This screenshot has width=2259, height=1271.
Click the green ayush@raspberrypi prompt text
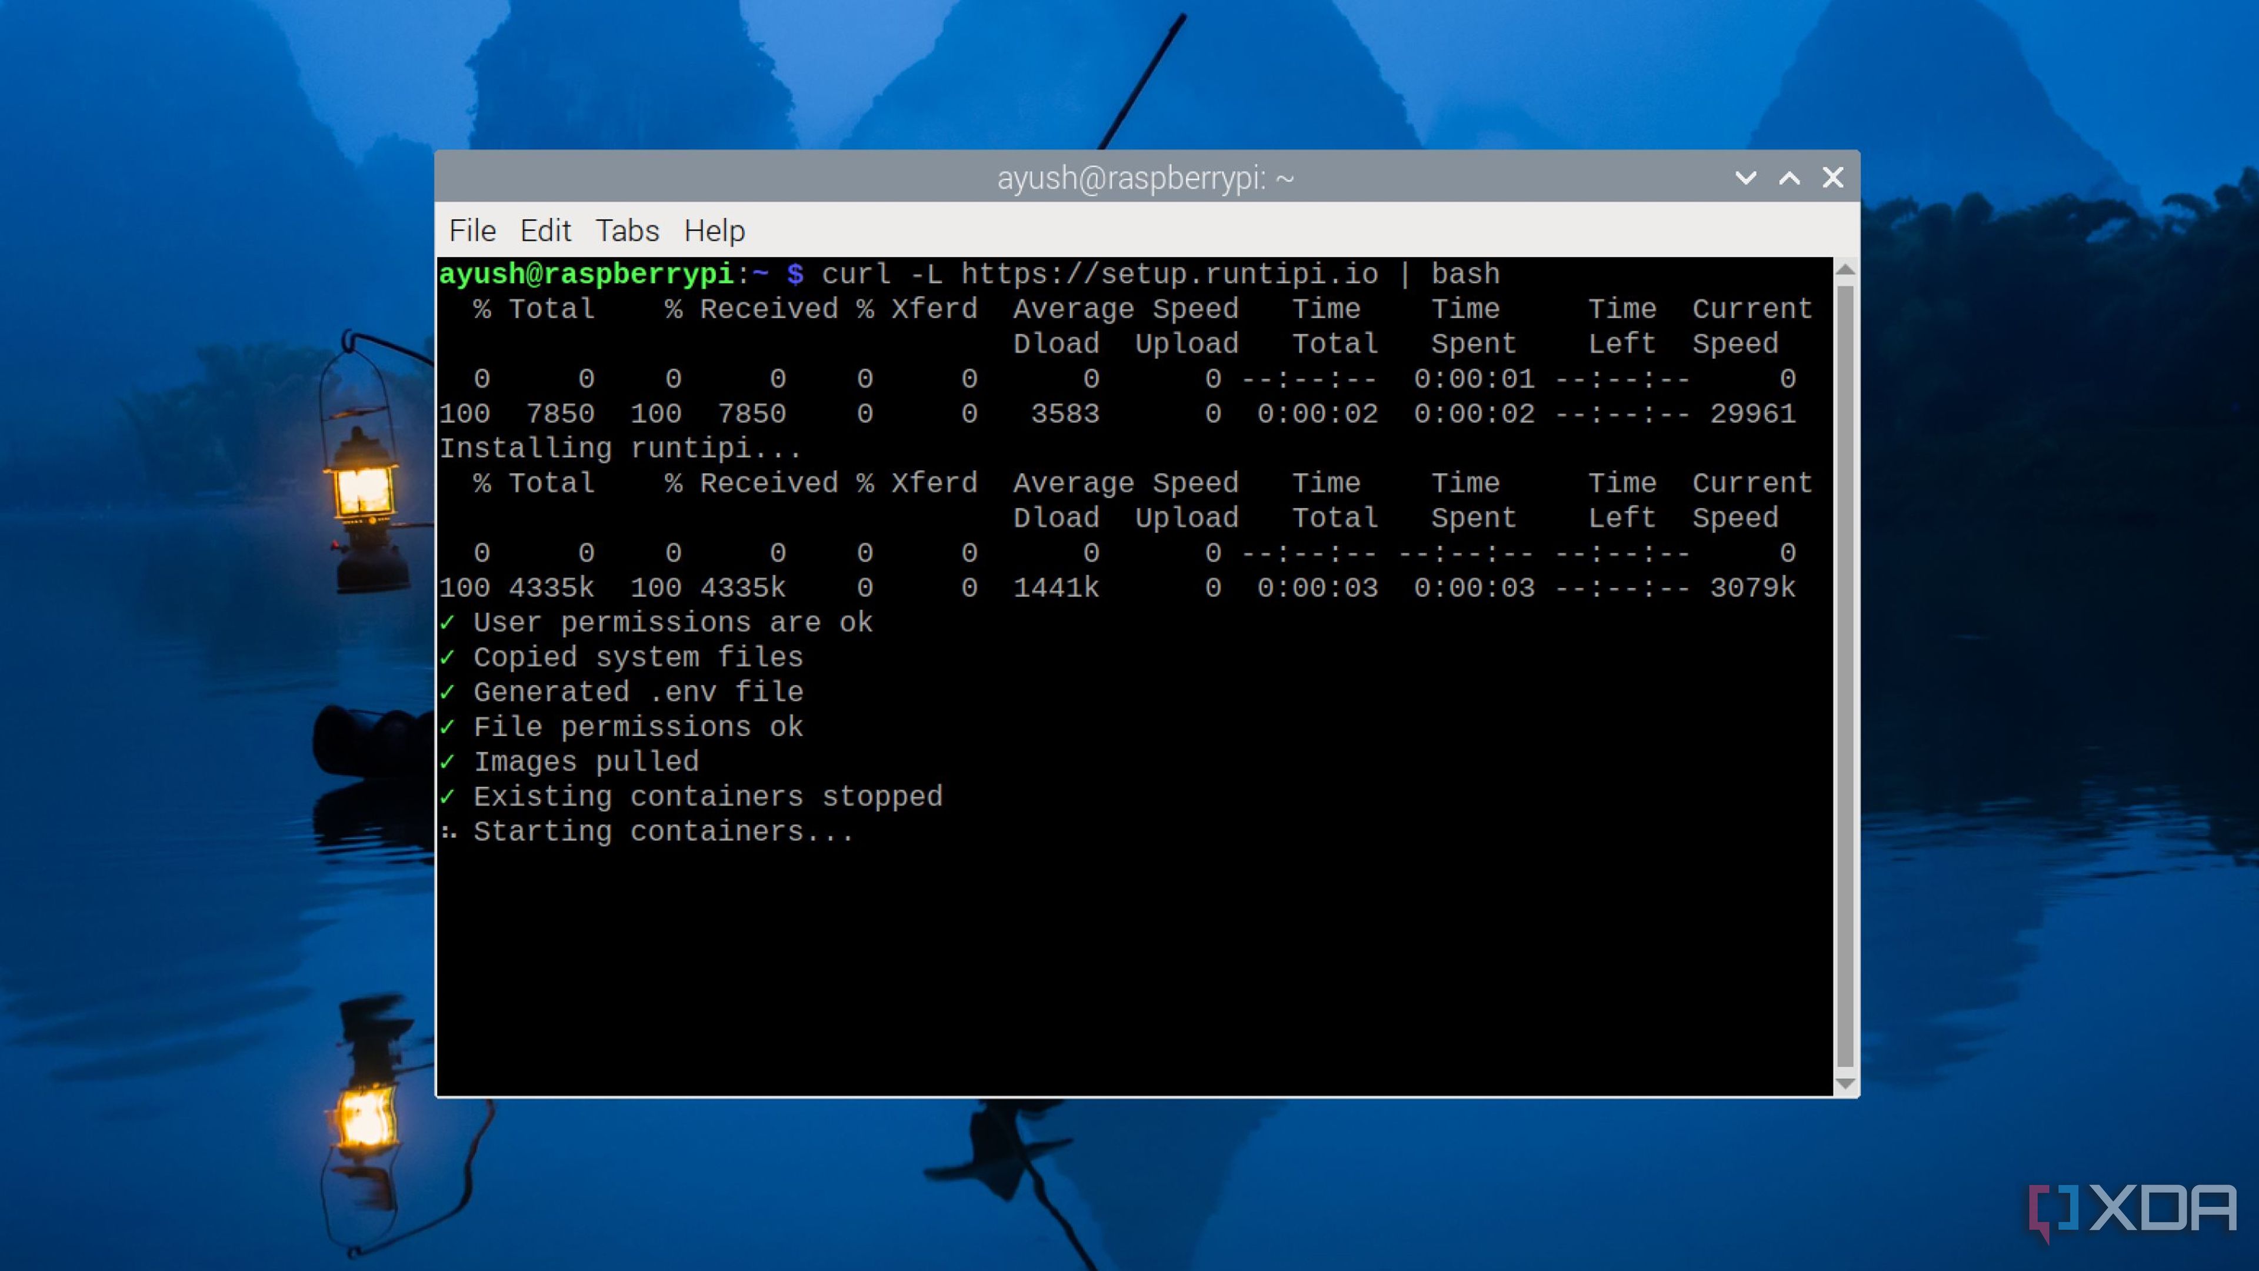coord(586,275)
